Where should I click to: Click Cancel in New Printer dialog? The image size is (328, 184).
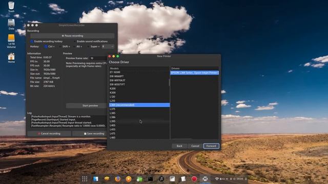click(195, 146)
